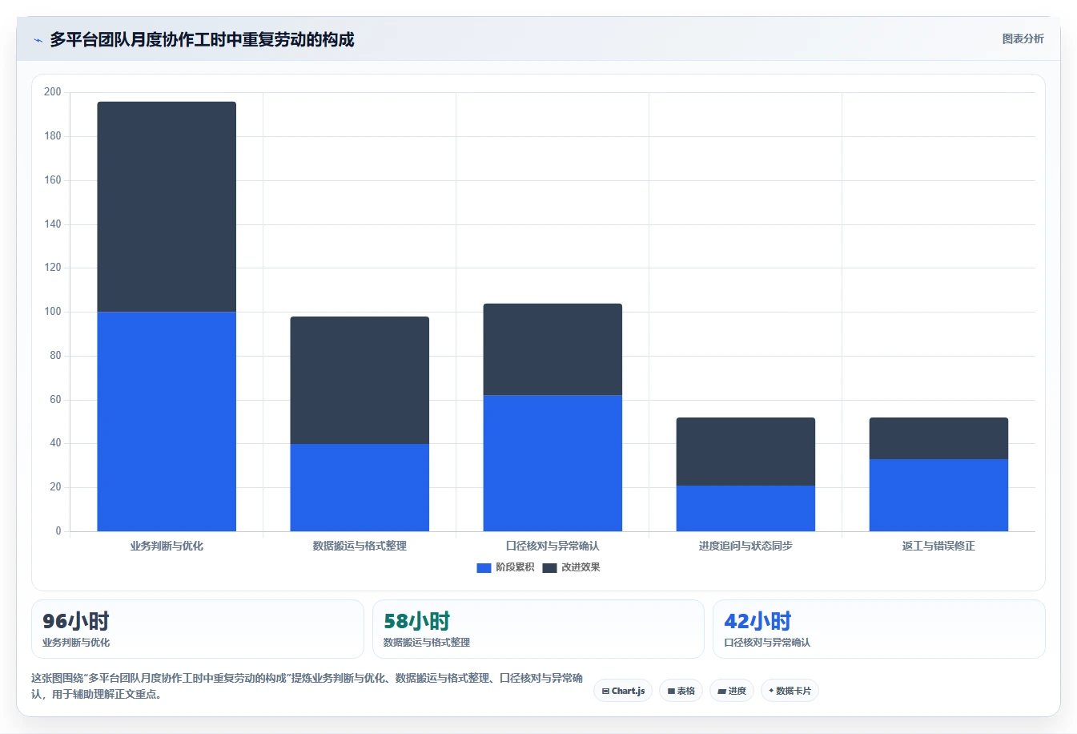
Task: Click the x-axis label 业务判断与优化
Action: [167, 546]
